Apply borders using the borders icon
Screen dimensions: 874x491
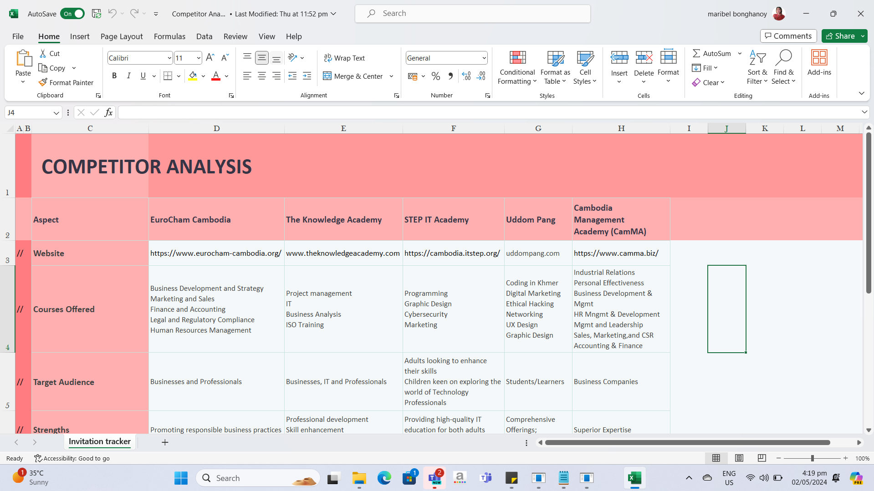point(168,76)
